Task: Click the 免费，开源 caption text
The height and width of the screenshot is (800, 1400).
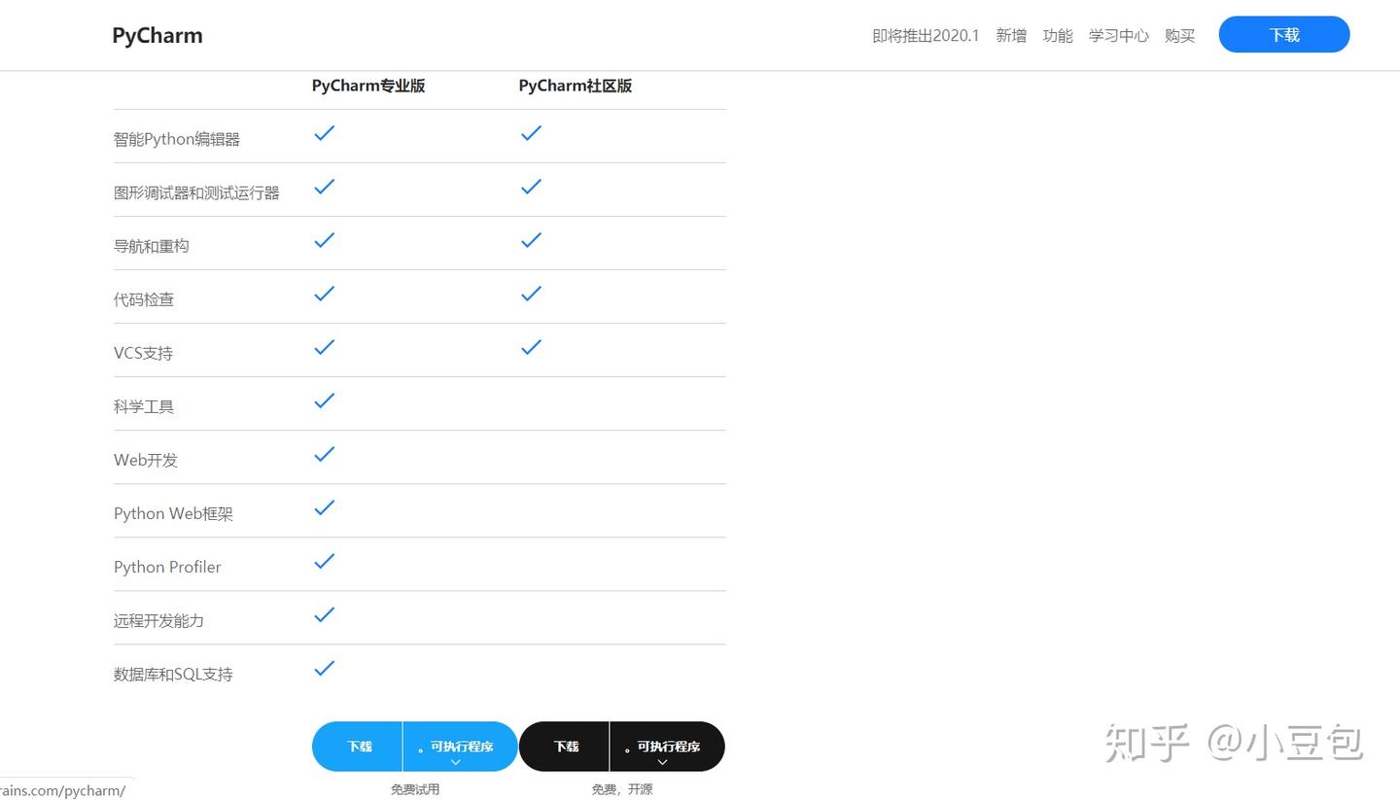Action: click(622, 789)
